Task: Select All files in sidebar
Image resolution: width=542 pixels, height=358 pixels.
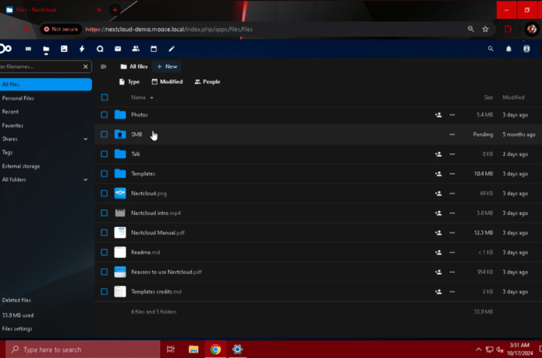Action: [46, 85]
